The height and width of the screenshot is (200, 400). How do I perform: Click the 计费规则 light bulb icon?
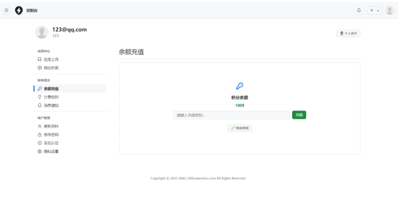click(40, 97)
